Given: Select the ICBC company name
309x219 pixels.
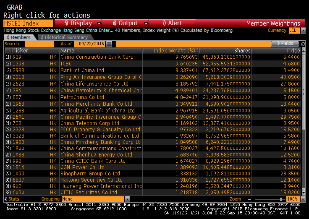Looking at the screenshot, I should [66, 64].
